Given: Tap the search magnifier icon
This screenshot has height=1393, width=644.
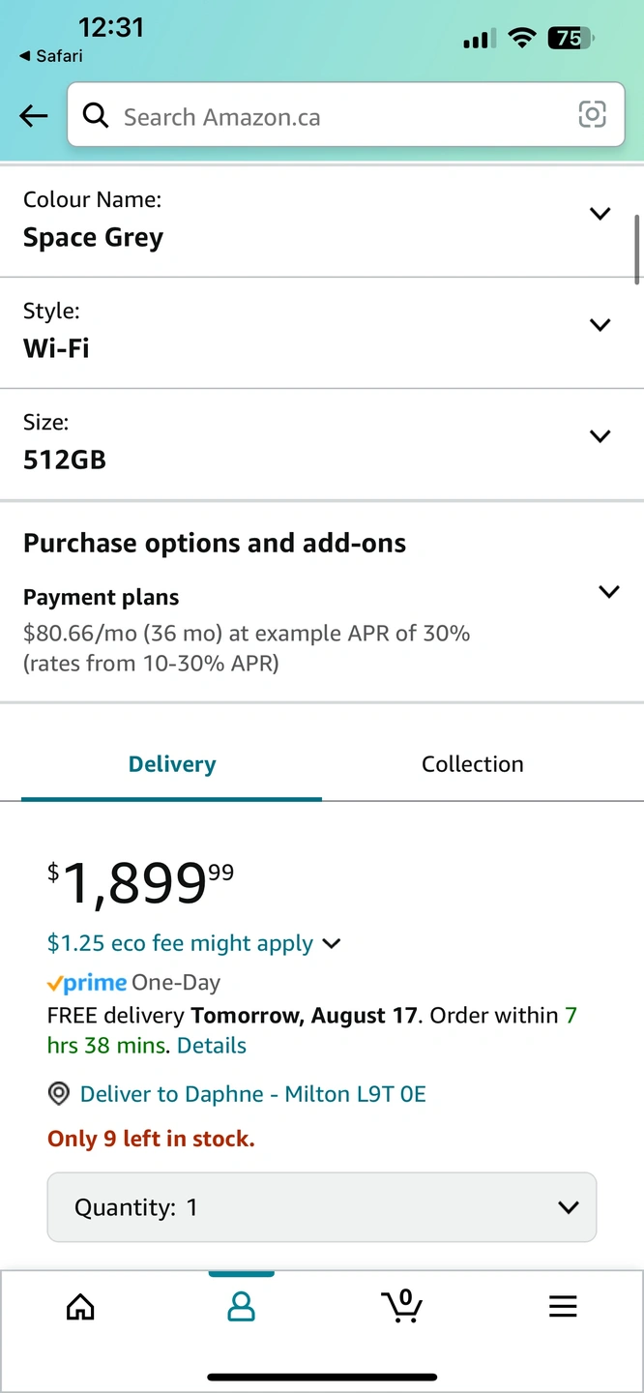Looking at the screenshot, I should (96, 116).
